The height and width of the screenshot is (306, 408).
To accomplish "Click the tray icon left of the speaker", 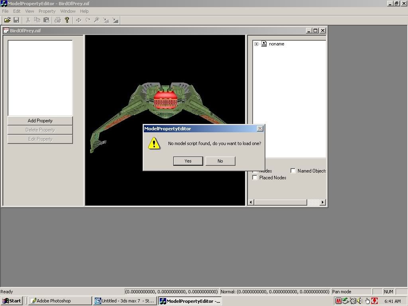I will [x=353, y=301].
